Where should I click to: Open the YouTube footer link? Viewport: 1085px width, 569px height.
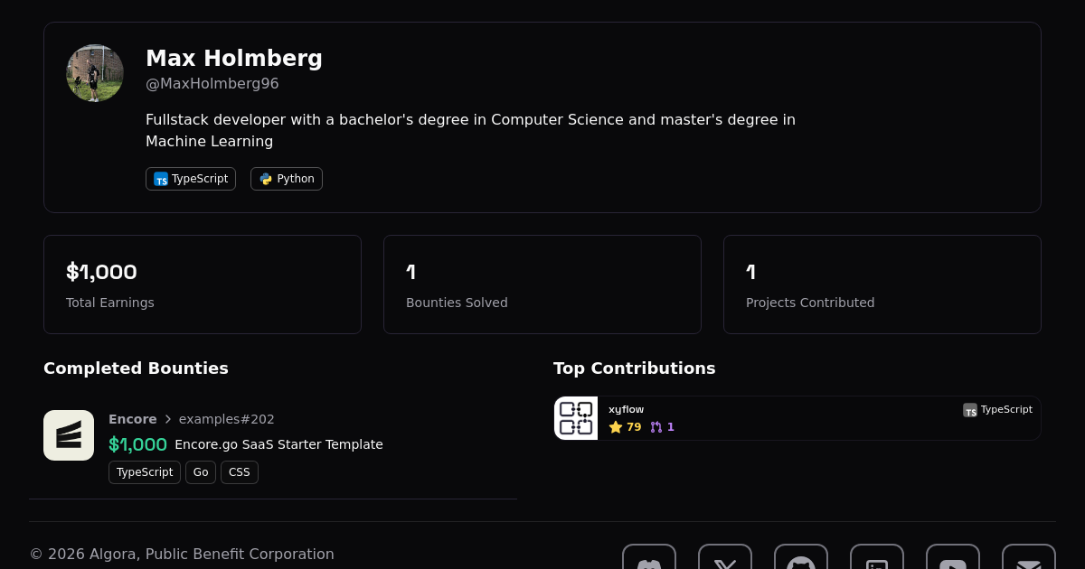click(x=953, y=562)
